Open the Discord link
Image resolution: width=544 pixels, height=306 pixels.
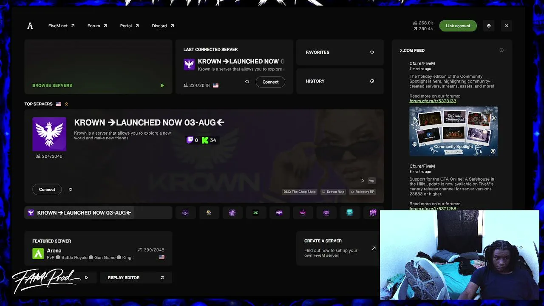click(x=163, y=26)
